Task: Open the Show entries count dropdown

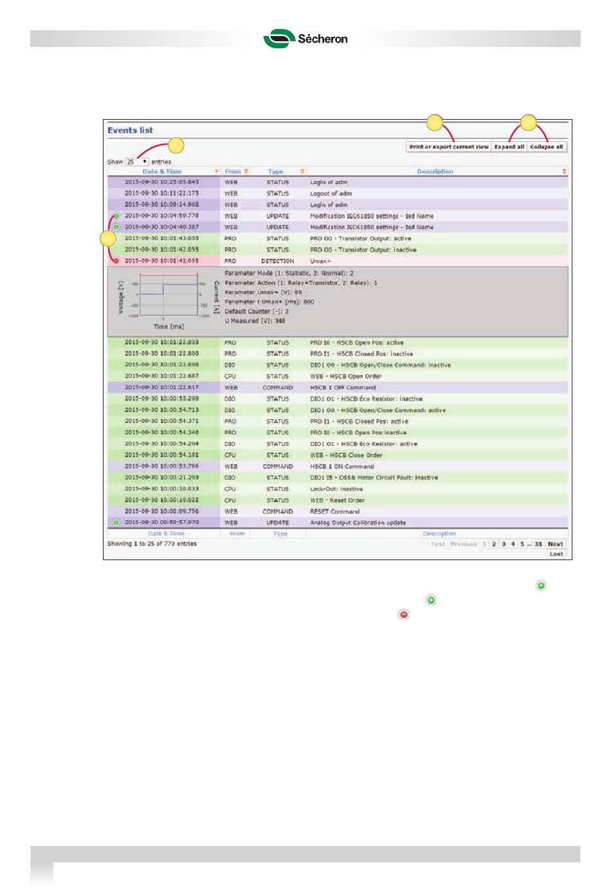Action: pyautogui.click(x=137, y=162)
